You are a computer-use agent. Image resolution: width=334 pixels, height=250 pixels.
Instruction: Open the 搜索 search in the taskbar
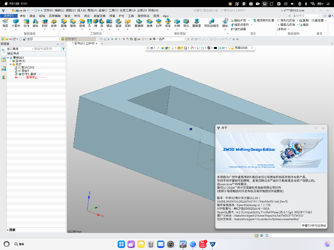point(19,244)
